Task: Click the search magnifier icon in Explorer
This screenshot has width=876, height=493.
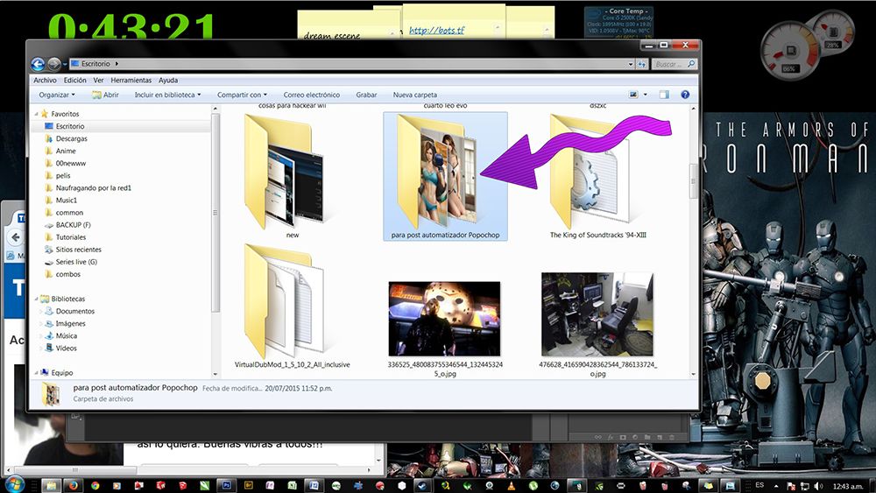Action: click(x=690, y=64)
